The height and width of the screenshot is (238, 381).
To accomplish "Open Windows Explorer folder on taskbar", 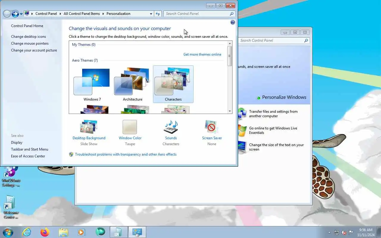I will click(x=63, y=232).
